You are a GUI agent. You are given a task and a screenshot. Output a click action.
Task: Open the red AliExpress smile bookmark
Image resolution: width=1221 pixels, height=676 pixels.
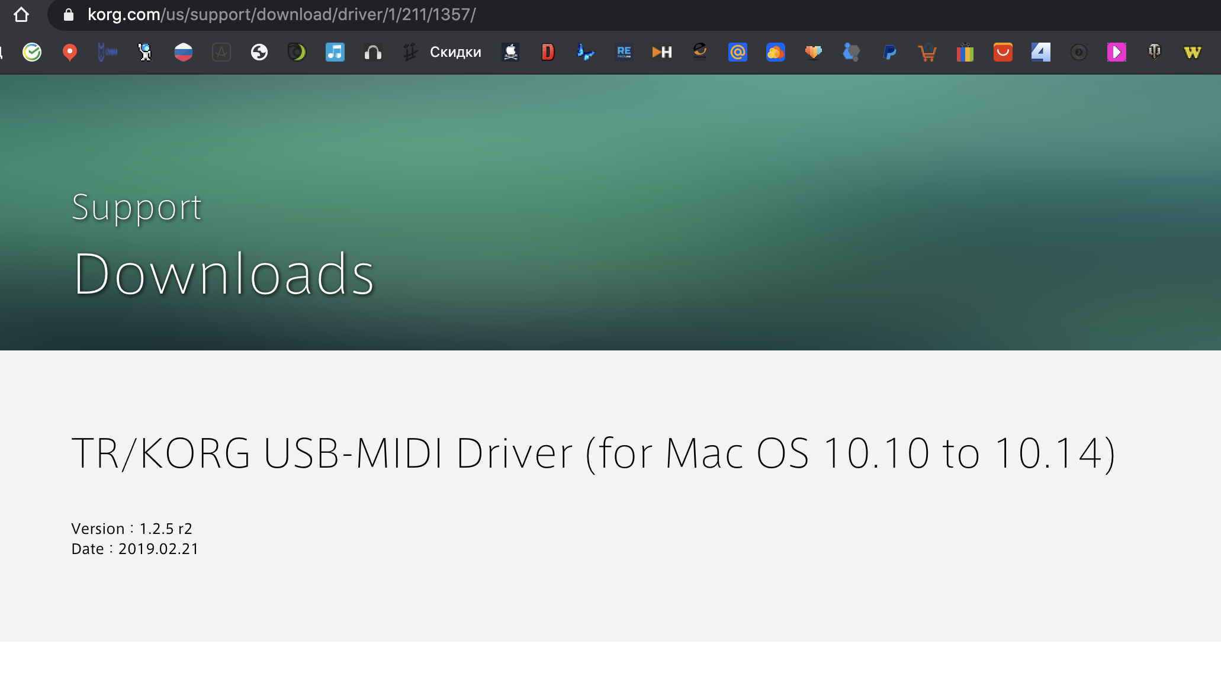pyautogui.click(x=1003, y=52)
